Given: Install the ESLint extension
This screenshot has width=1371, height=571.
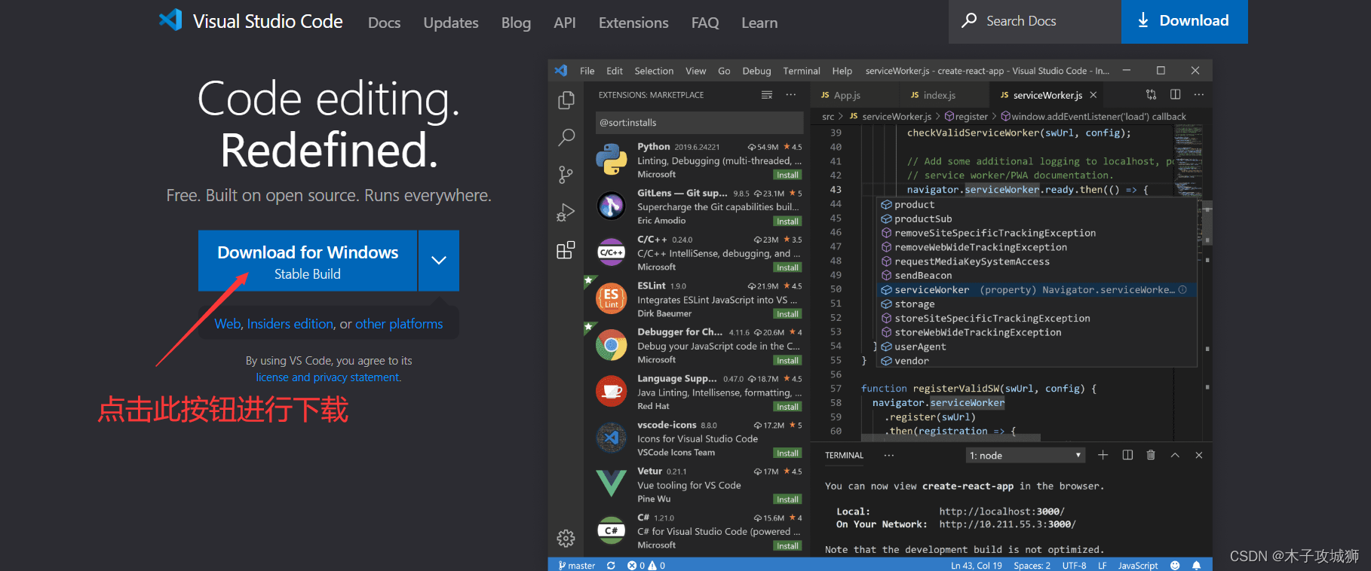Looking at the screenshot, I should point(787,314).
